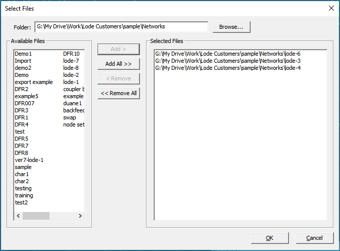Click the Browse... button
The width and height of the screenshot is (340, 251).
pyautogui.click(x=231, y=27)
